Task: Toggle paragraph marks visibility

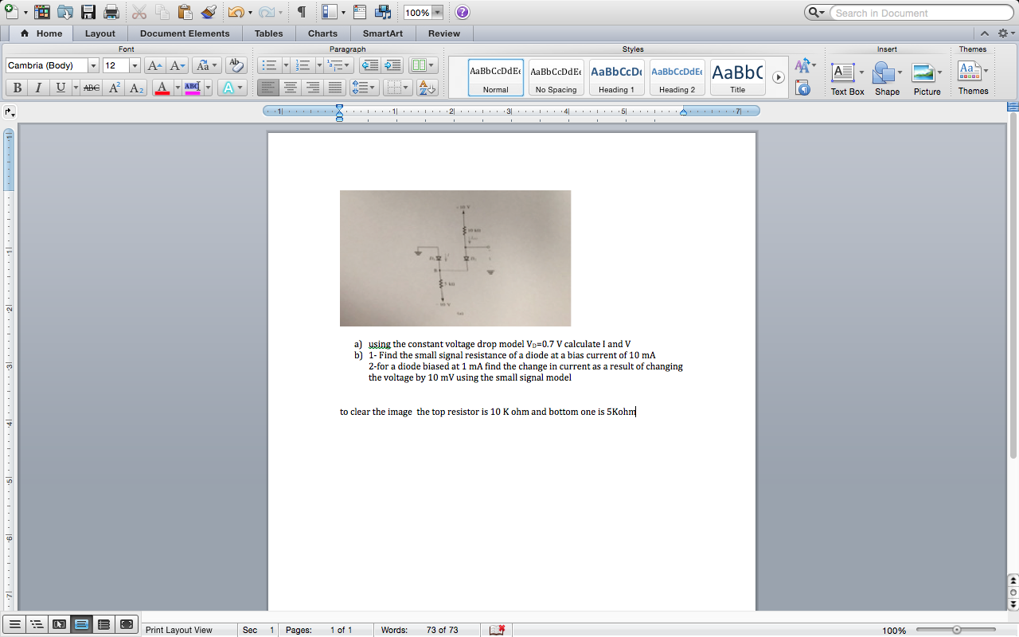Action: click(x=299, y=13)
